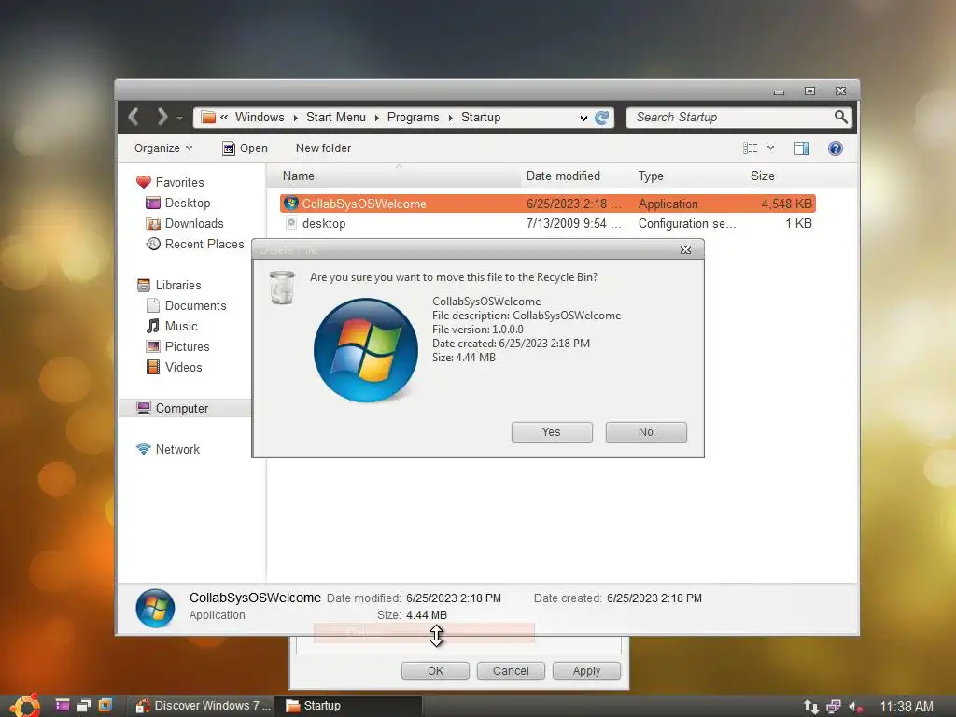Viewport: 956px width, 717px height.
Task: Open the Documents library
Action: coord(186,305)
